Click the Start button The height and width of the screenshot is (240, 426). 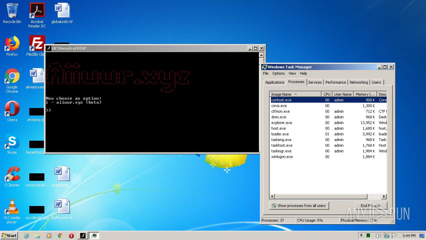tap(9, 235)
